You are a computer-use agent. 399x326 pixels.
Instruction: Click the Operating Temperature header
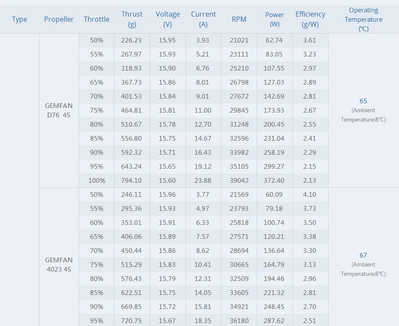pos(363,20)
